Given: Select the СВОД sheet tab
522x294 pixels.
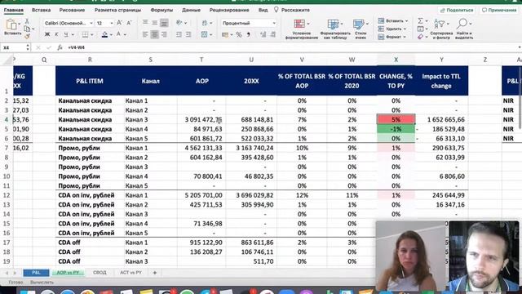Looking at the screenshot, I should [100, 273].
